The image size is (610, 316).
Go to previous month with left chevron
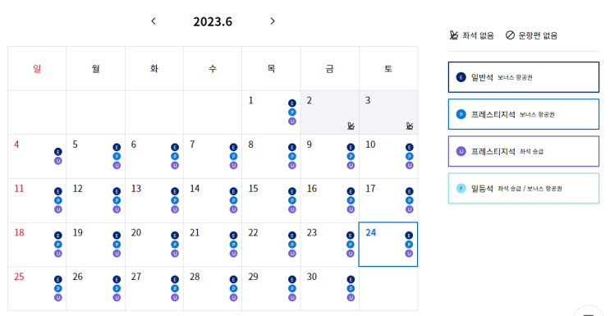[154, 21]
